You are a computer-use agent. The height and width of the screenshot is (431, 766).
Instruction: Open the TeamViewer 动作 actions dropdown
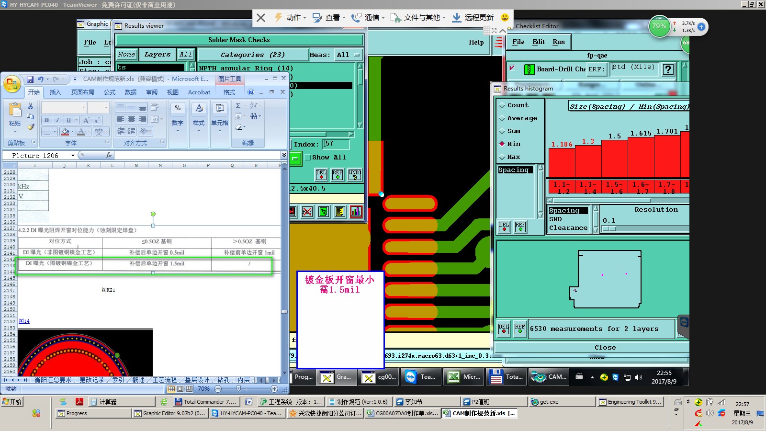click(290, 18)
